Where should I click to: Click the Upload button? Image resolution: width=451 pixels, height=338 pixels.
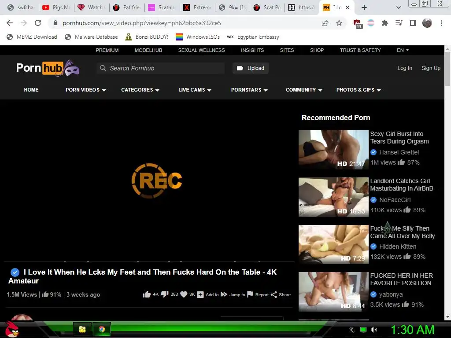251,68
